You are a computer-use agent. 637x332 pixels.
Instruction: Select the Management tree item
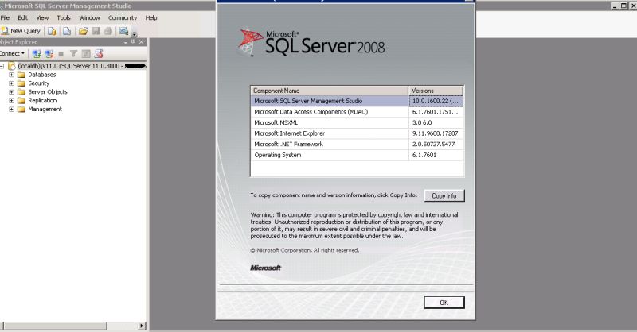[45, 109]
